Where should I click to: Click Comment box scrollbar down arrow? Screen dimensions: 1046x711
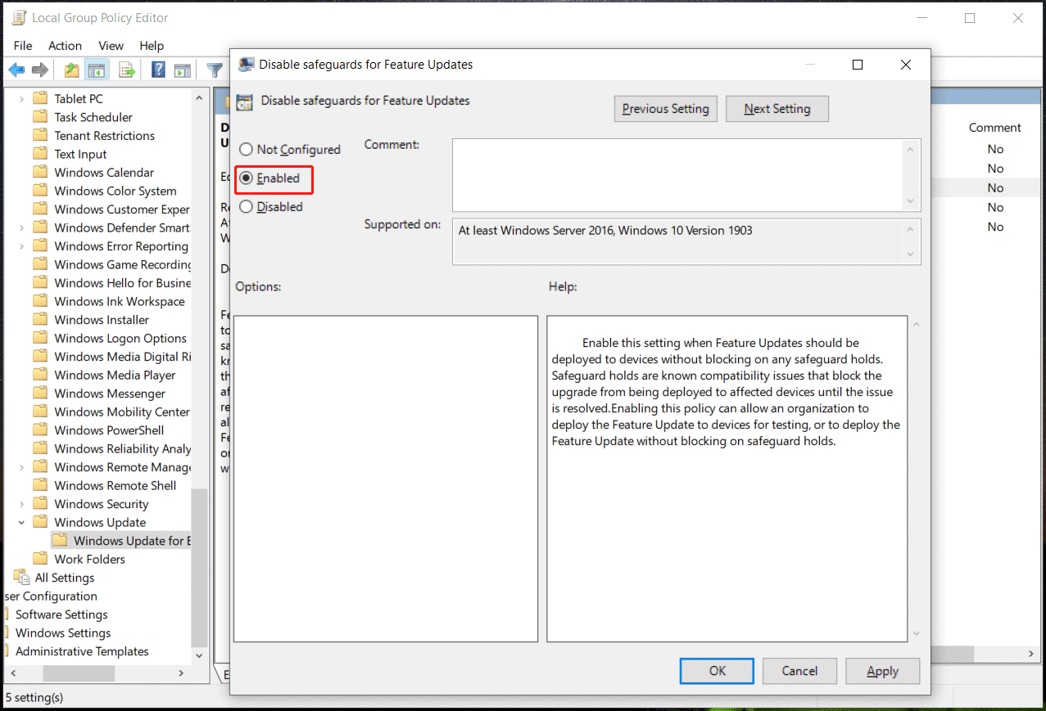[x=911, y=201]
